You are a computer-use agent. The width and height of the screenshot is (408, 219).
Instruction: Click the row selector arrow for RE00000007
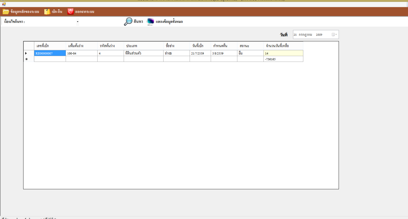click(x=29, y=53)
